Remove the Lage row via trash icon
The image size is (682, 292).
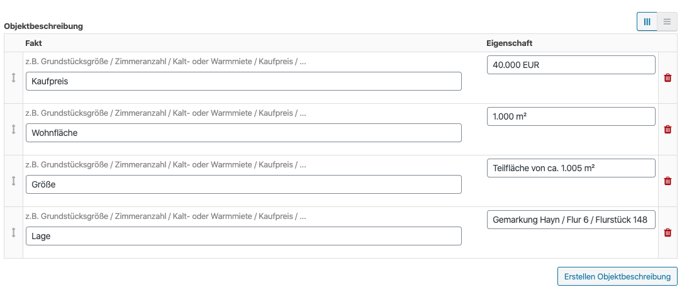(668, 232)
